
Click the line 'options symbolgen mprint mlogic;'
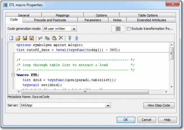(x=49, y=45)
